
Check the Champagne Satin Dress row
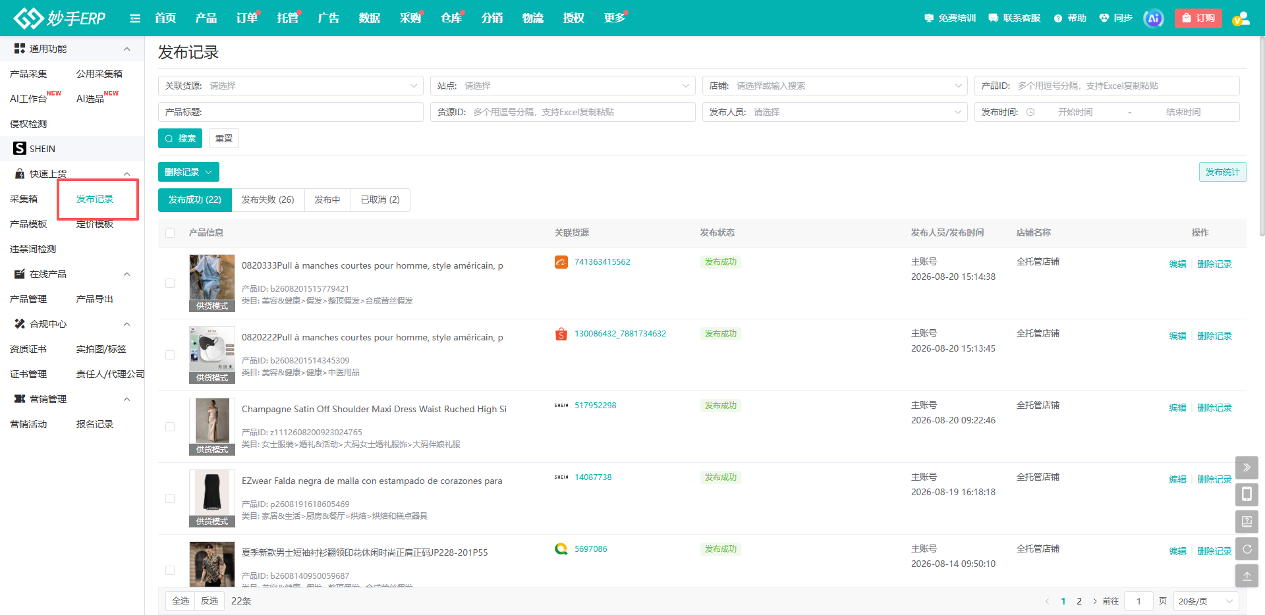pyautogui.click(x=170, y=427)
